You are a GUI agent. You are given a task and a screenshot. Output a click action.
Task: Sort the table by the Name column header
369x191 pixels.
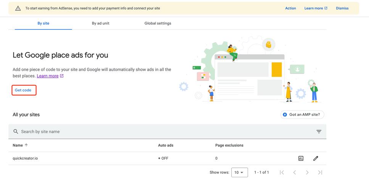click(18, 145)
